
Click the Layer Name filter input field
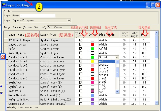pos(37,16)
